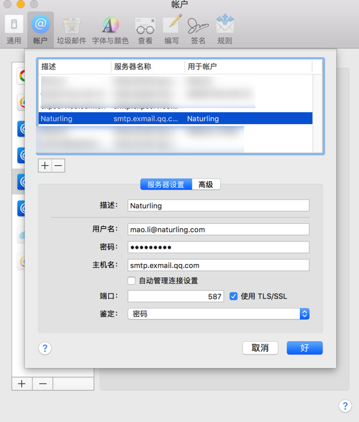Open the 签名 Signatures preferences pane
Viewport: 359px width, 422px height.
[198, 30]
